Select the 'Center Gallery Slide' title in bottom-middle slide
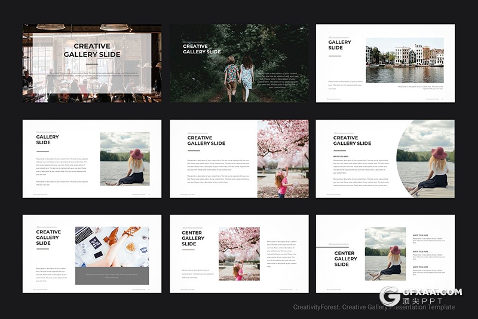 click(x=192, y=238)
